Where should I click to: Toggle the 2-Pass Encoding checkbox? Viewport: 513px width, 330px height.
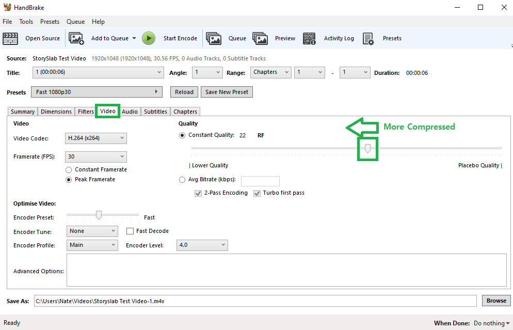pos(198,193)
